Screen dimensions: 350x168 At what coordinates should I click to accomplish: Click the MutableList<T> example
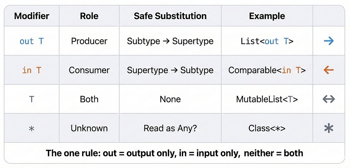(267, 99)
